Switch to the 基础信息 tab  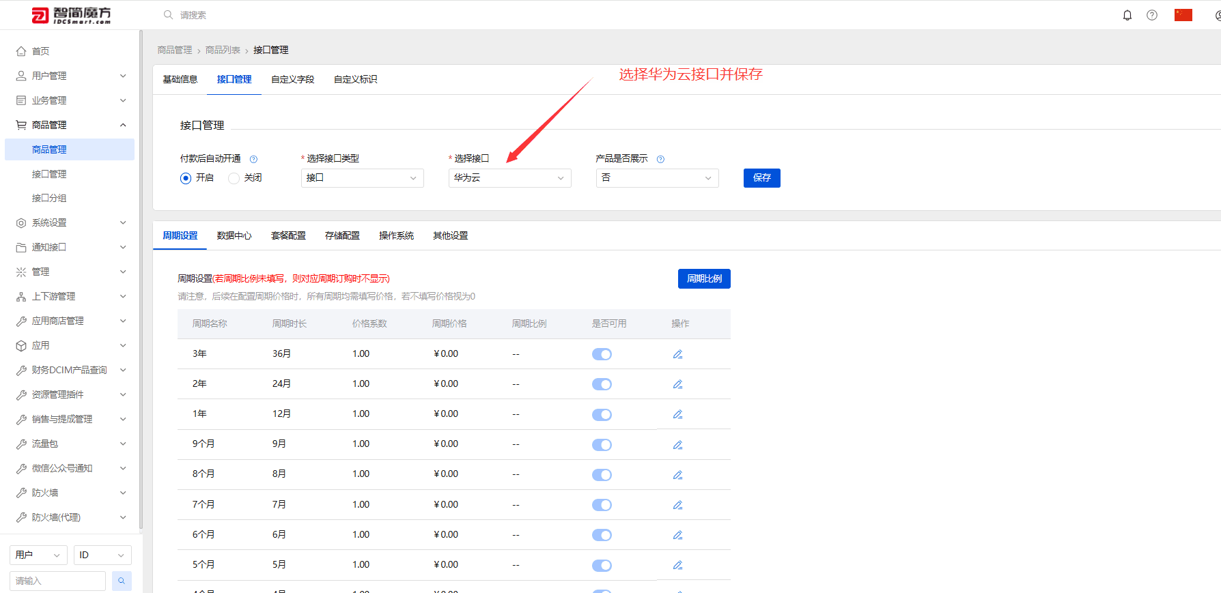pos(180,79)
